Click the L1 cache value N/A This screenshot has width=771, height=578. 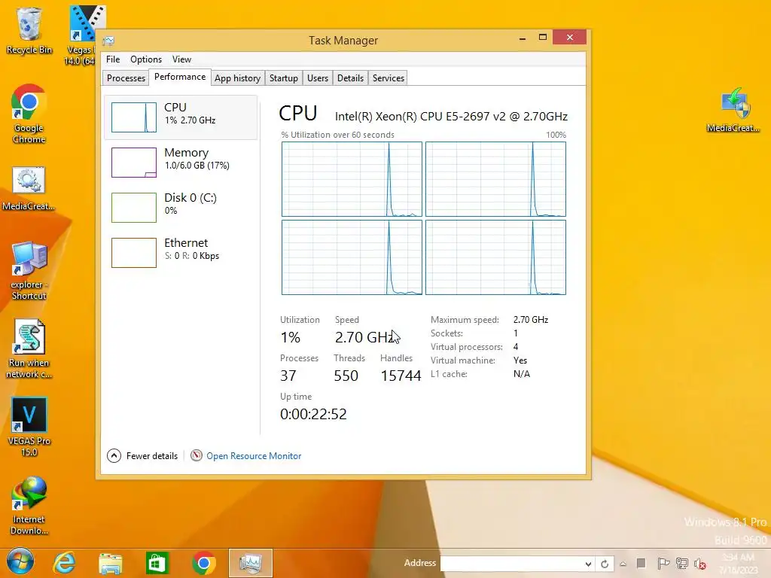click(522, 374)
